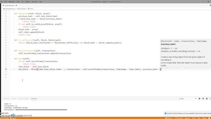Screen dimensions: 211x119
Task: Click 'previous_hash' in the signature help popup
Action: point(168,44)
